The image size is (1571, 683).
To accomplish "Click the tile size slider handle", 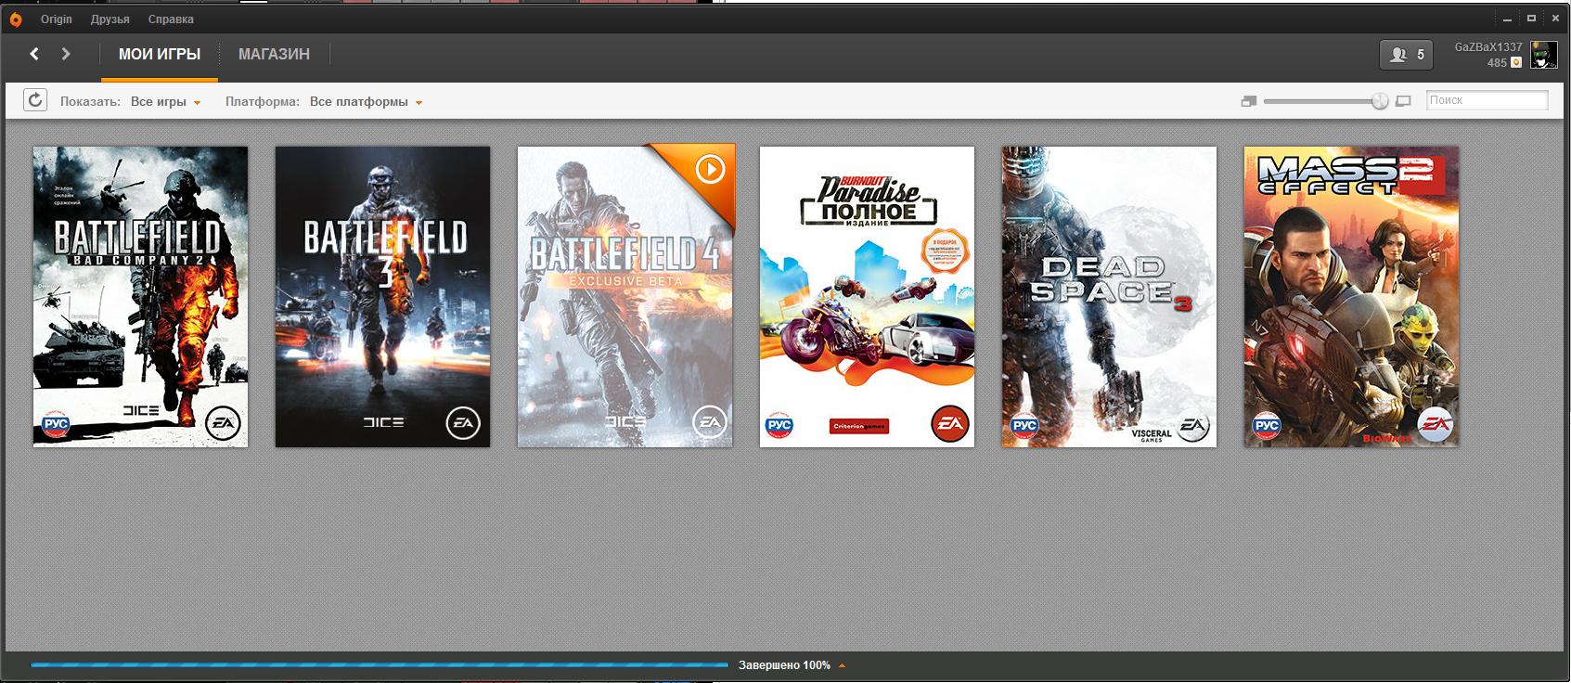I will (x=1380, y=101).
